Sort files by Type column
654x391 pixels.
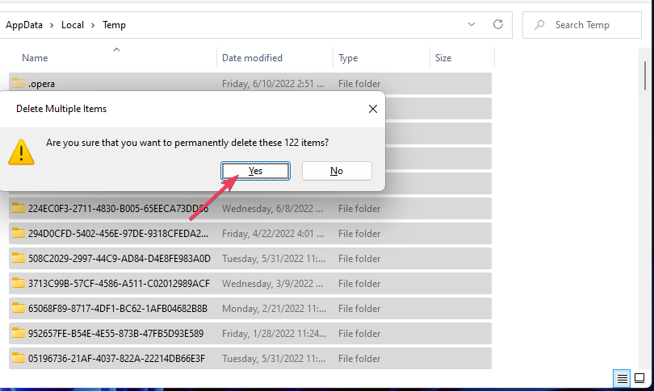(x=348, y=58)
